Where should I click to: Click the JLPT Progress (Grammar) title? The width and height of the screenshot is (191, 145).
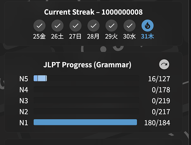87,65
